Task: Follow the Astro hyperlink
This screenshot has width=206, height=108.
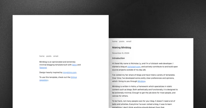Action: coord(74,65)
